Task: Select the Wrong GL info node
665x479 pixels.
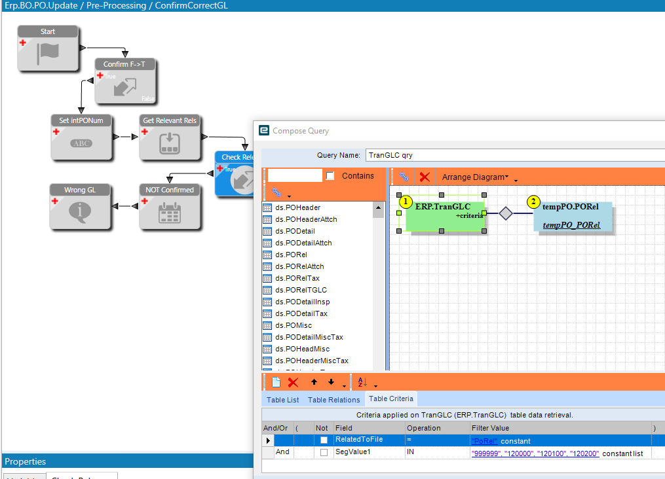Action: [80, 207]
